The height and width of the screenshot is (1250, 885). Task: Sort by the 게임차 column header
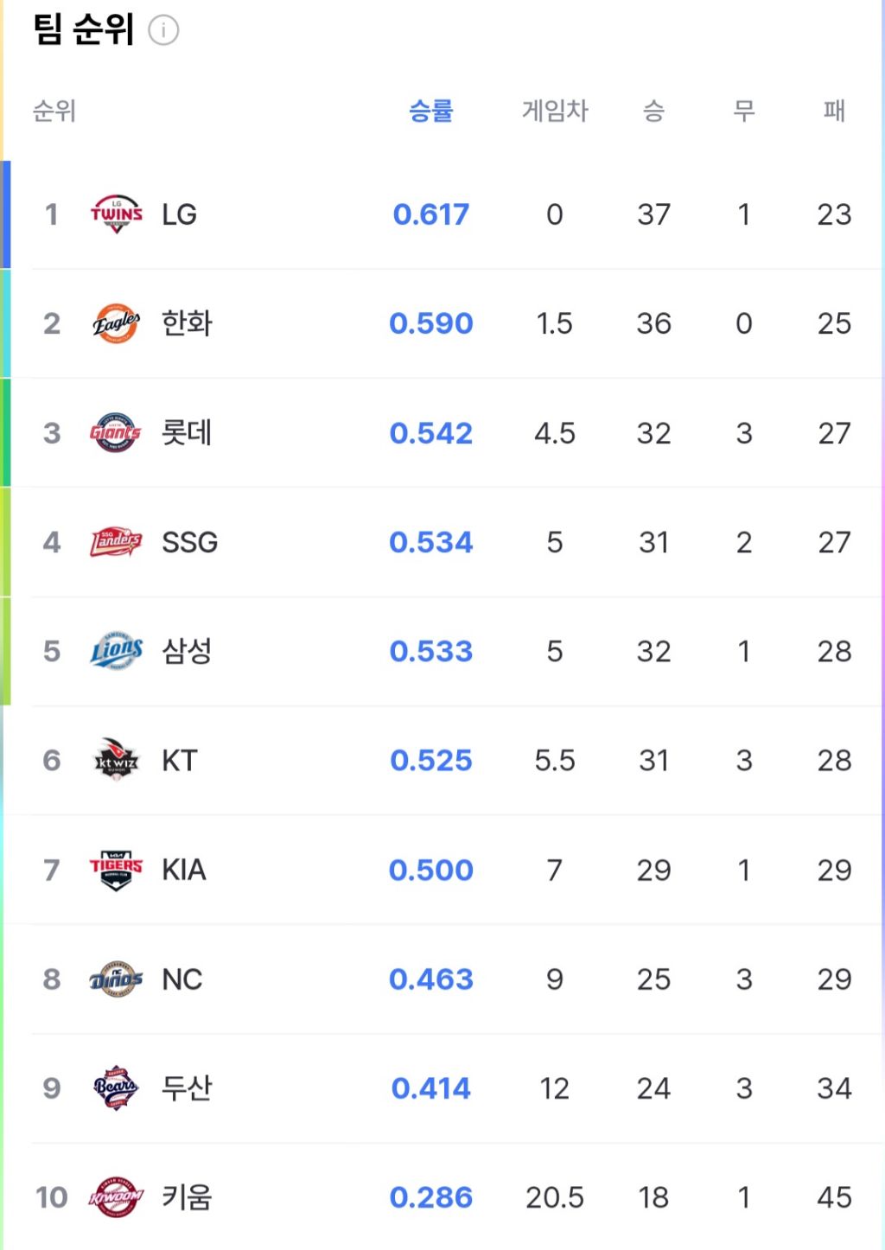[555, 111]
